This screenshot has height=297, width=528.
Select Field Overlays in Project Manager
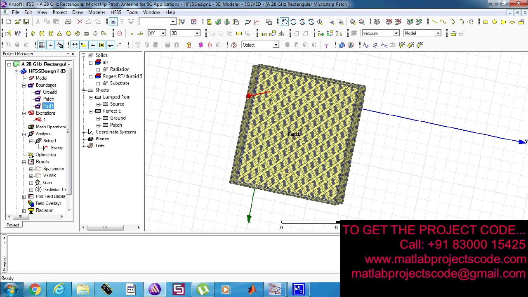coord(48,203)
